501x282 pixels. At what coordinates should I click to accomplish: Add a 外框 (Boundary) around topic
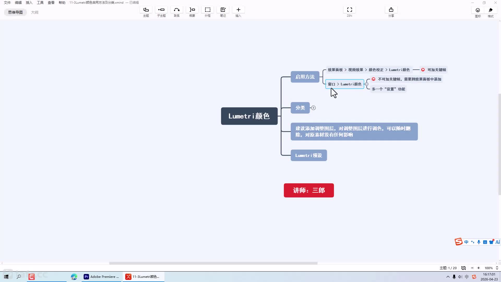207,10
